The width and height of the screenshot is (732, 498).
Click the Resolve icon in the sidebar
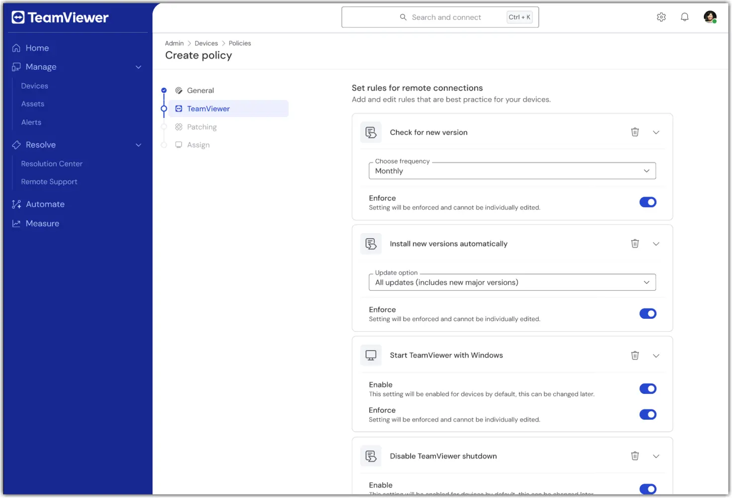[x=16, y=145]
